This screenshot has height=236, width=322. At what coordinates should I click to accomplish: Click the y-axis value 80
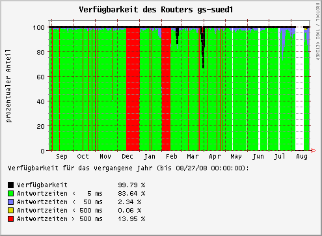41,52
